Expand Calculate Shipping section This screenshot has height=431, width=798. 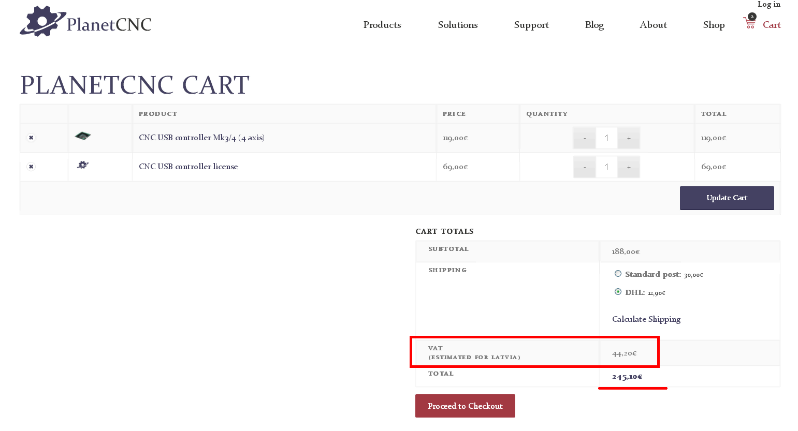pos(646,319)
